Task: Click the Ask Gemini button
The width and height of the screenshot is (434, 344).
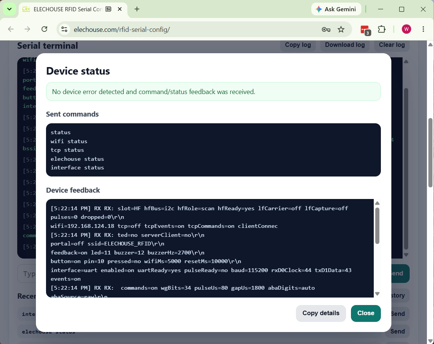Action: [x=336, y=9]
